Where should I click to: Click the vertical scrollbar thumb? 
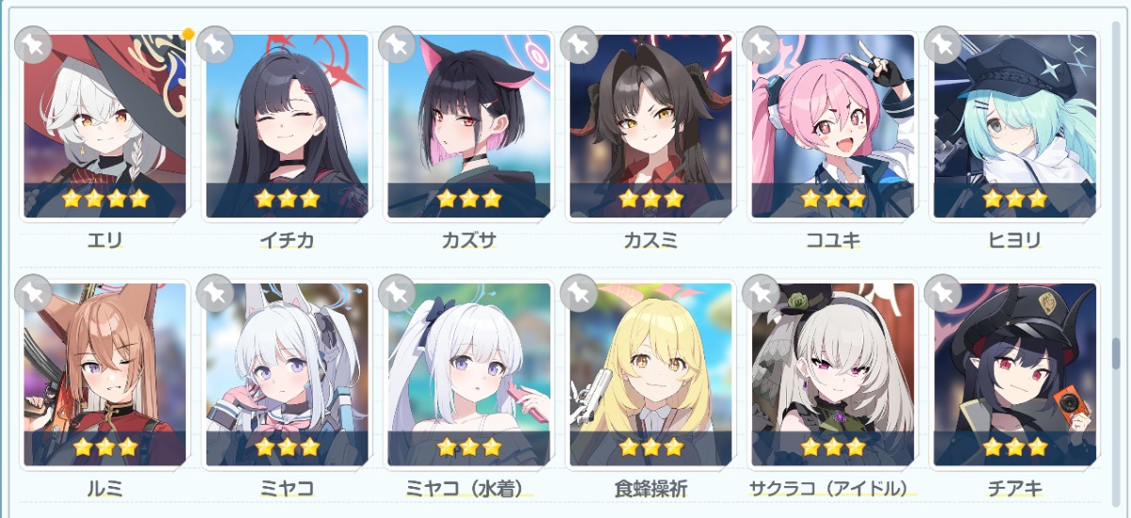tap(1117, 353)
